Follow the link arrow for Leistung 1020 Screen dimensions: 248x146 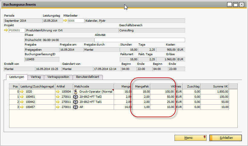coord(21,91)
